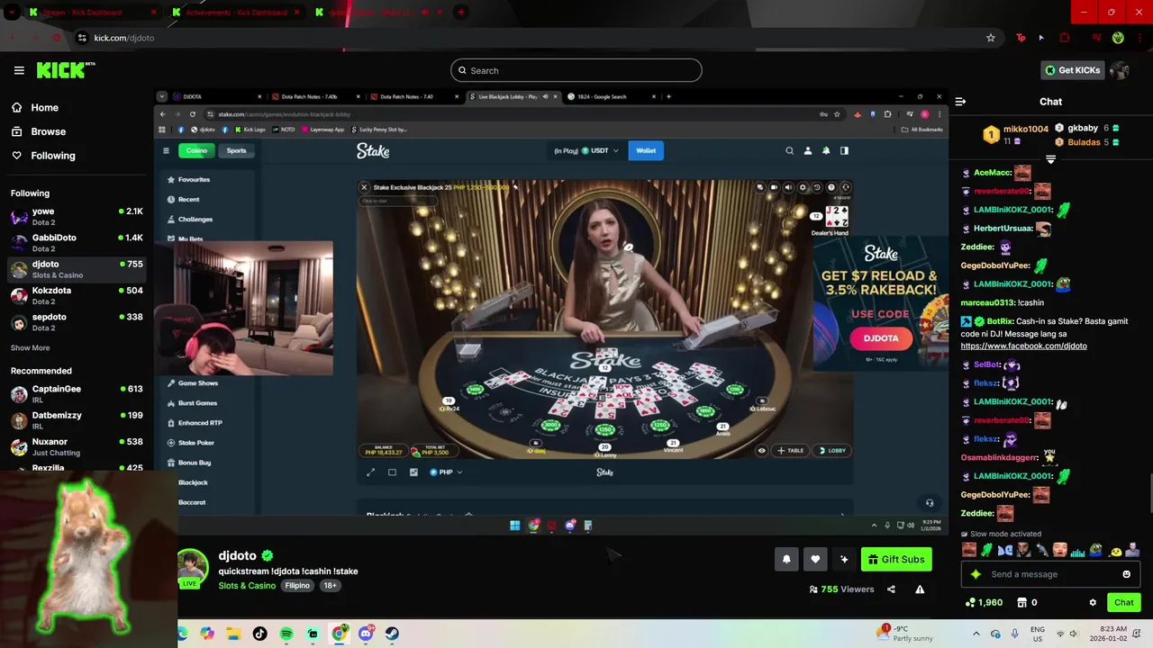Open the channel points 1,960 icon

[x=983, y=602]
